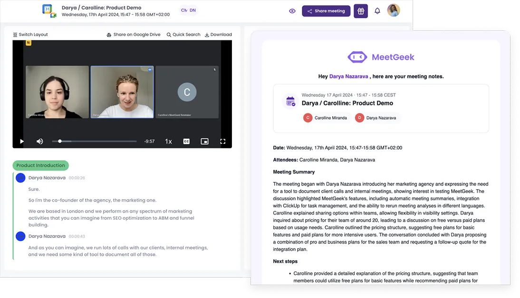Screen dimensions: 520x298
Task: Click the Product Introduction topic tag
Action: pyautogui.click(x=41, y=165)
